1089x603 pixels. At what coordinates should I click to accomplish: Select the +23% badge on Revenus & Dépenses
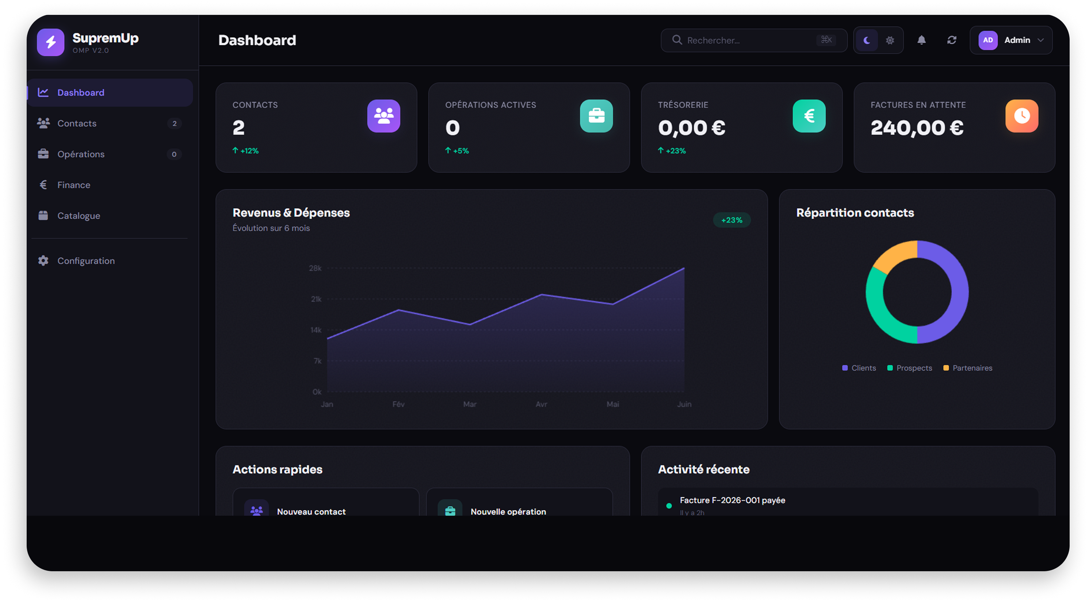[731, 220]
